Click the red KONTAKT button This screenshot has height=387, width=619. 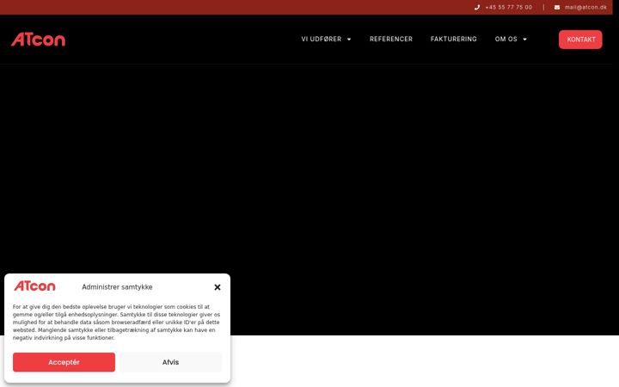pyautogui.click(x=580, y=40)
